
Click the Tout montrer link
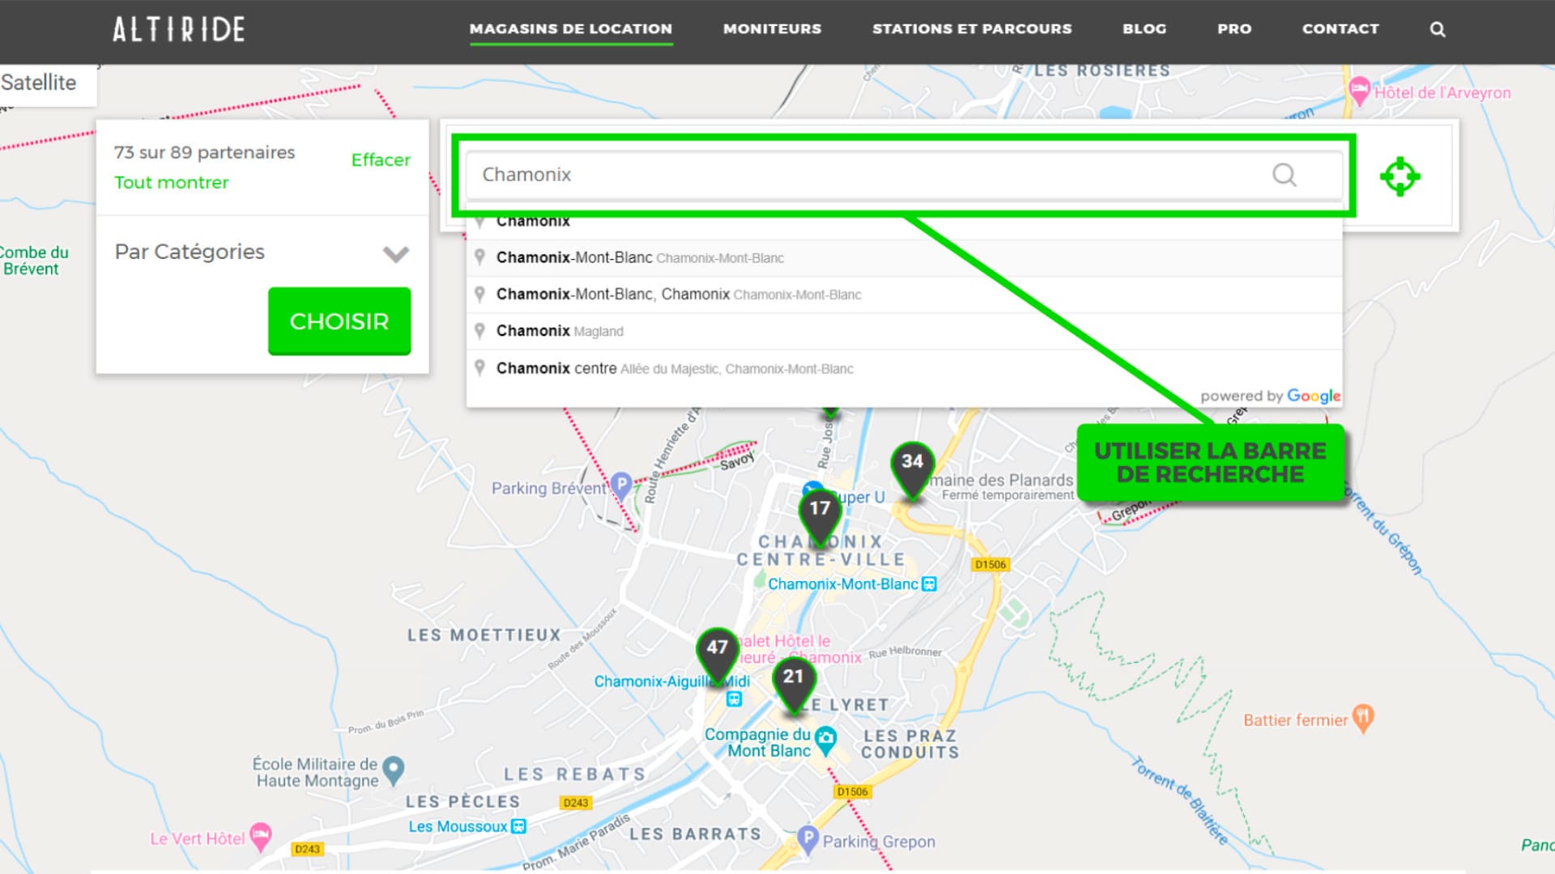(x=172, y=183)
